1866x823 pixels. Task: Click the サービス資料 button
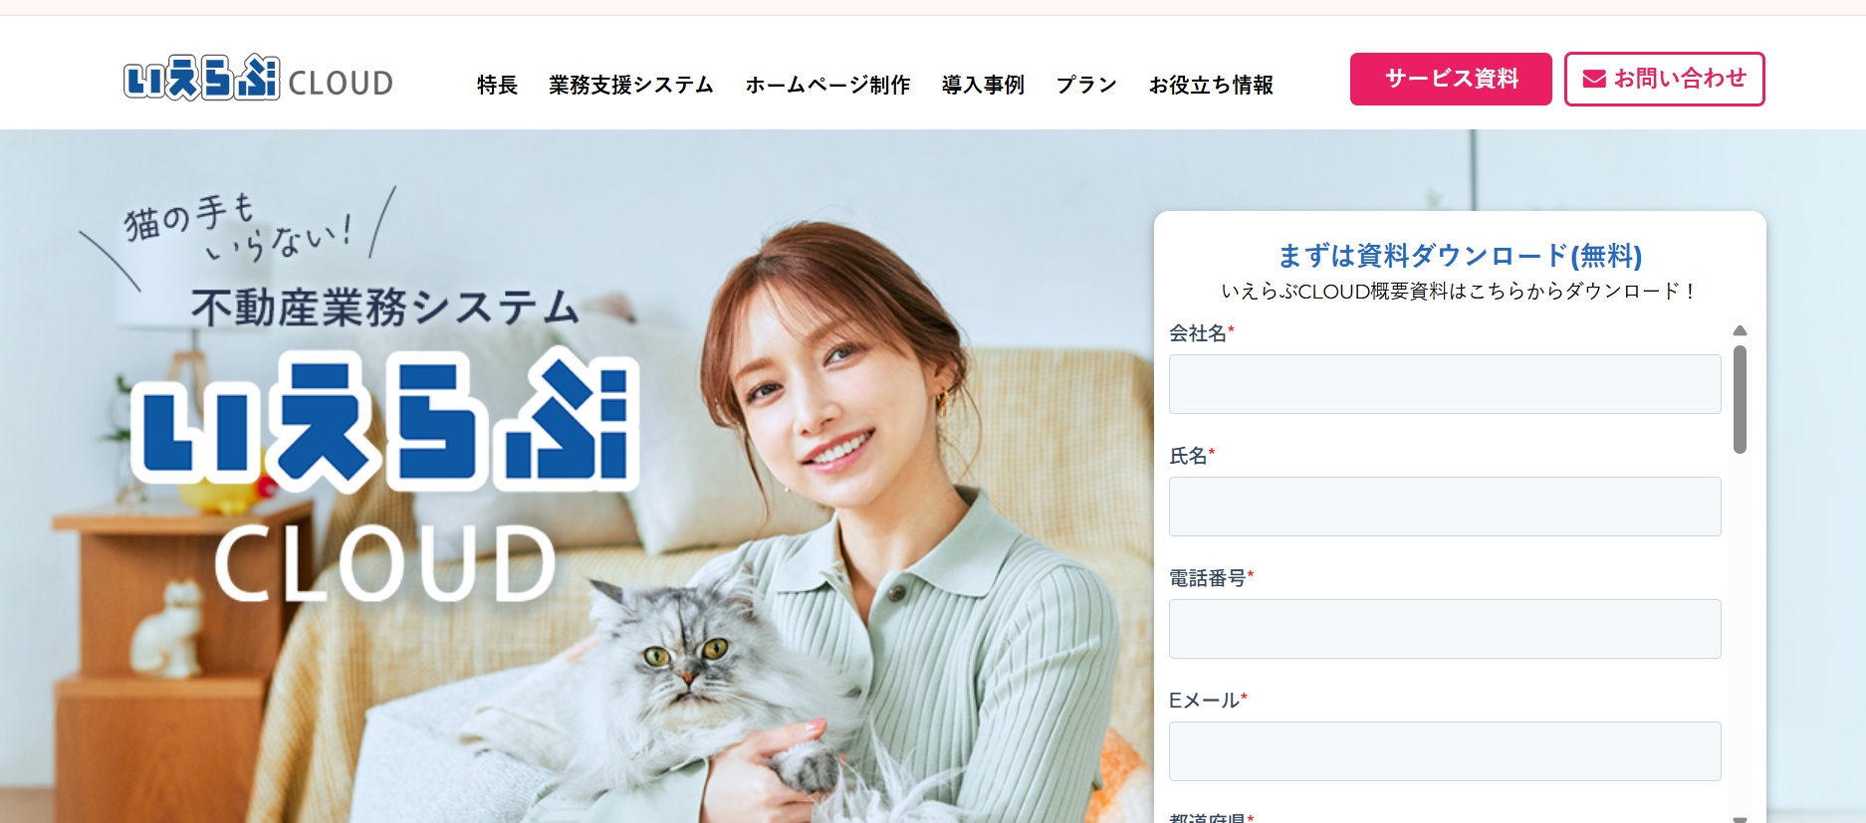click(1451, 79)
